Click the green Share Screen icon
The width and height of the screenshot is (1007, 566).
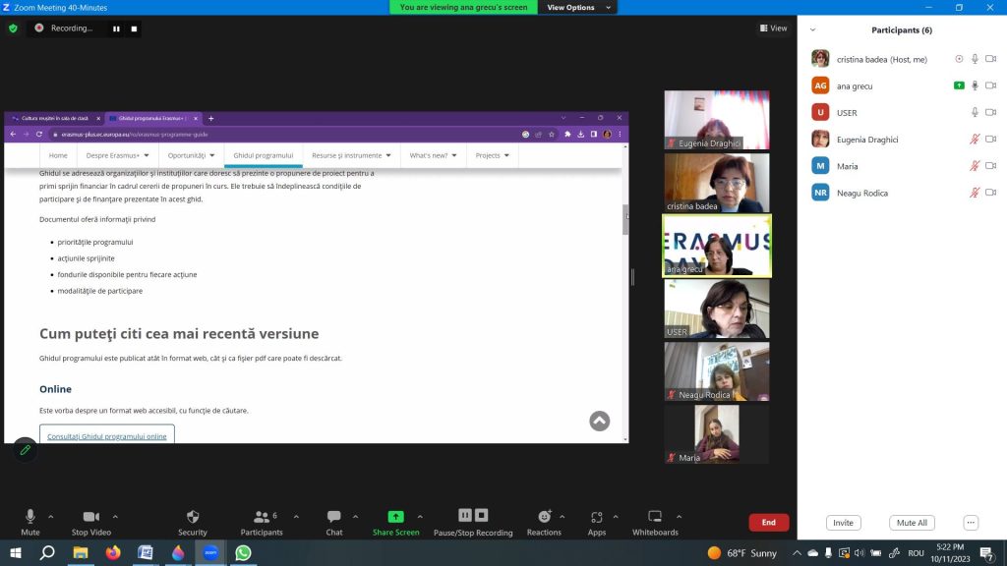pyautogui.click(x=395, y=517)
